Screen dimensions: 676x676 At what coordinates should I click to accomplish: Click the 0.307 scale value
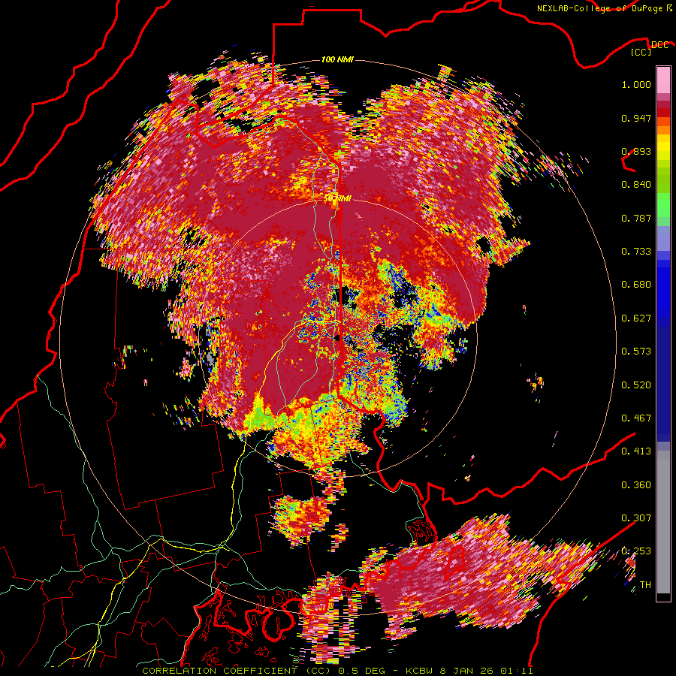[636, 518]
